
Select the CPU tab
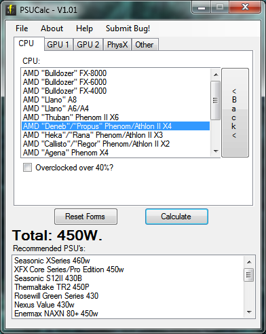click(x=28, y=43)
